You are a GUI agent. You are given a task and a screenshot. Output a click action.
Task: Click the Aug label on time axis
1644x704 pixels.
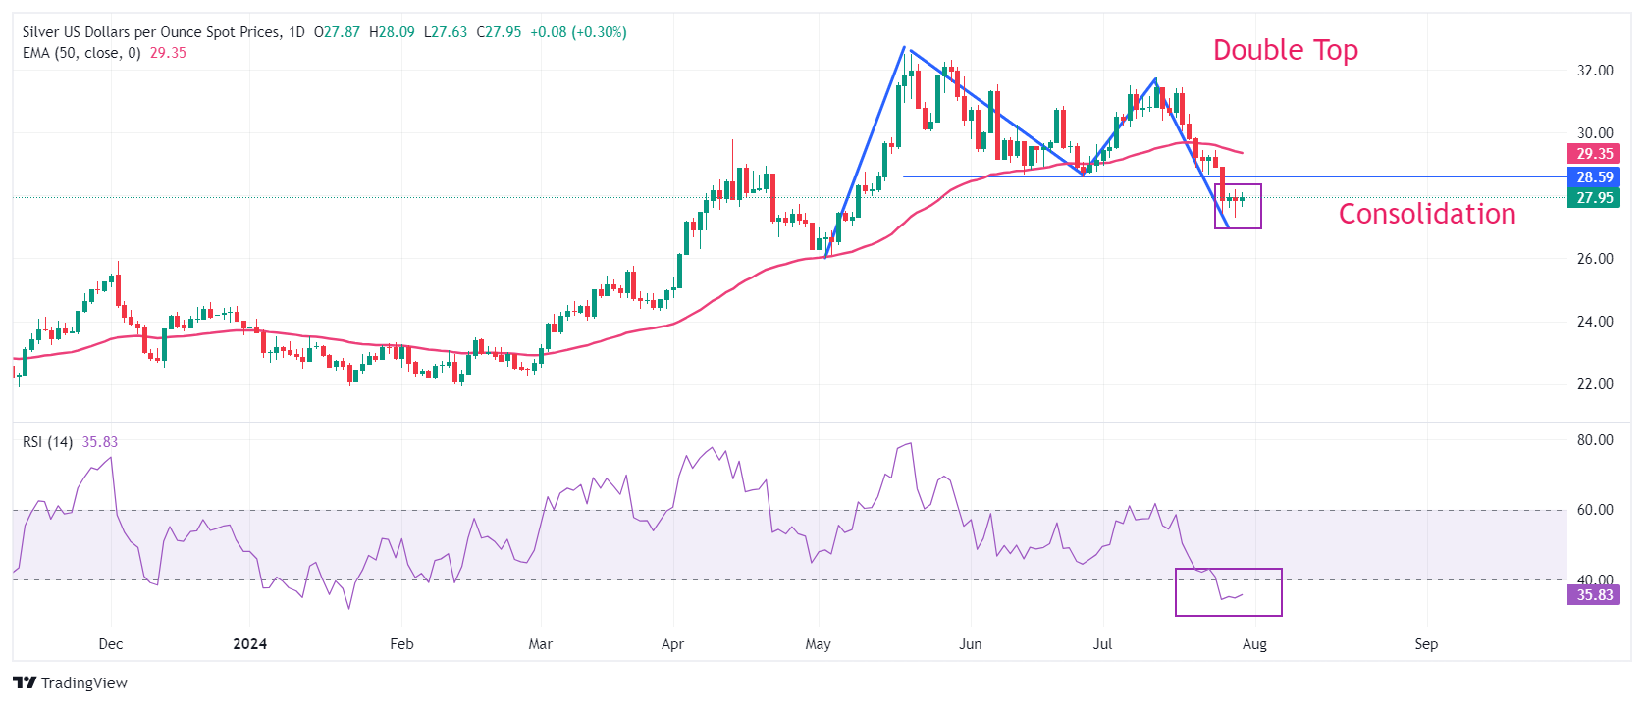coord(1254,644)
